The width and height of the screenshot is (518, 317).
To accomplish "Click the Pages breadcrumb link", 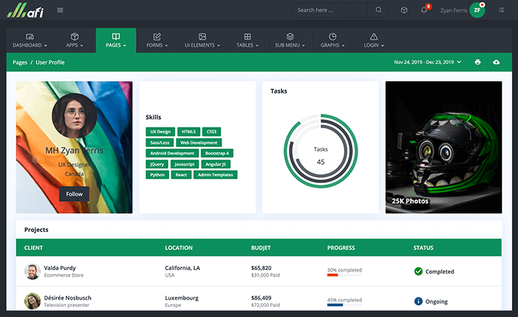I will [20, 63].
